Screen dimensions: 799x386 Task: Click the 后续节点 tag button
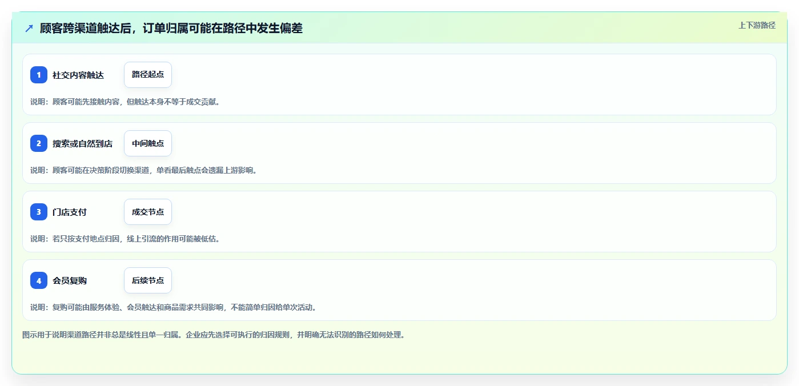148,280
